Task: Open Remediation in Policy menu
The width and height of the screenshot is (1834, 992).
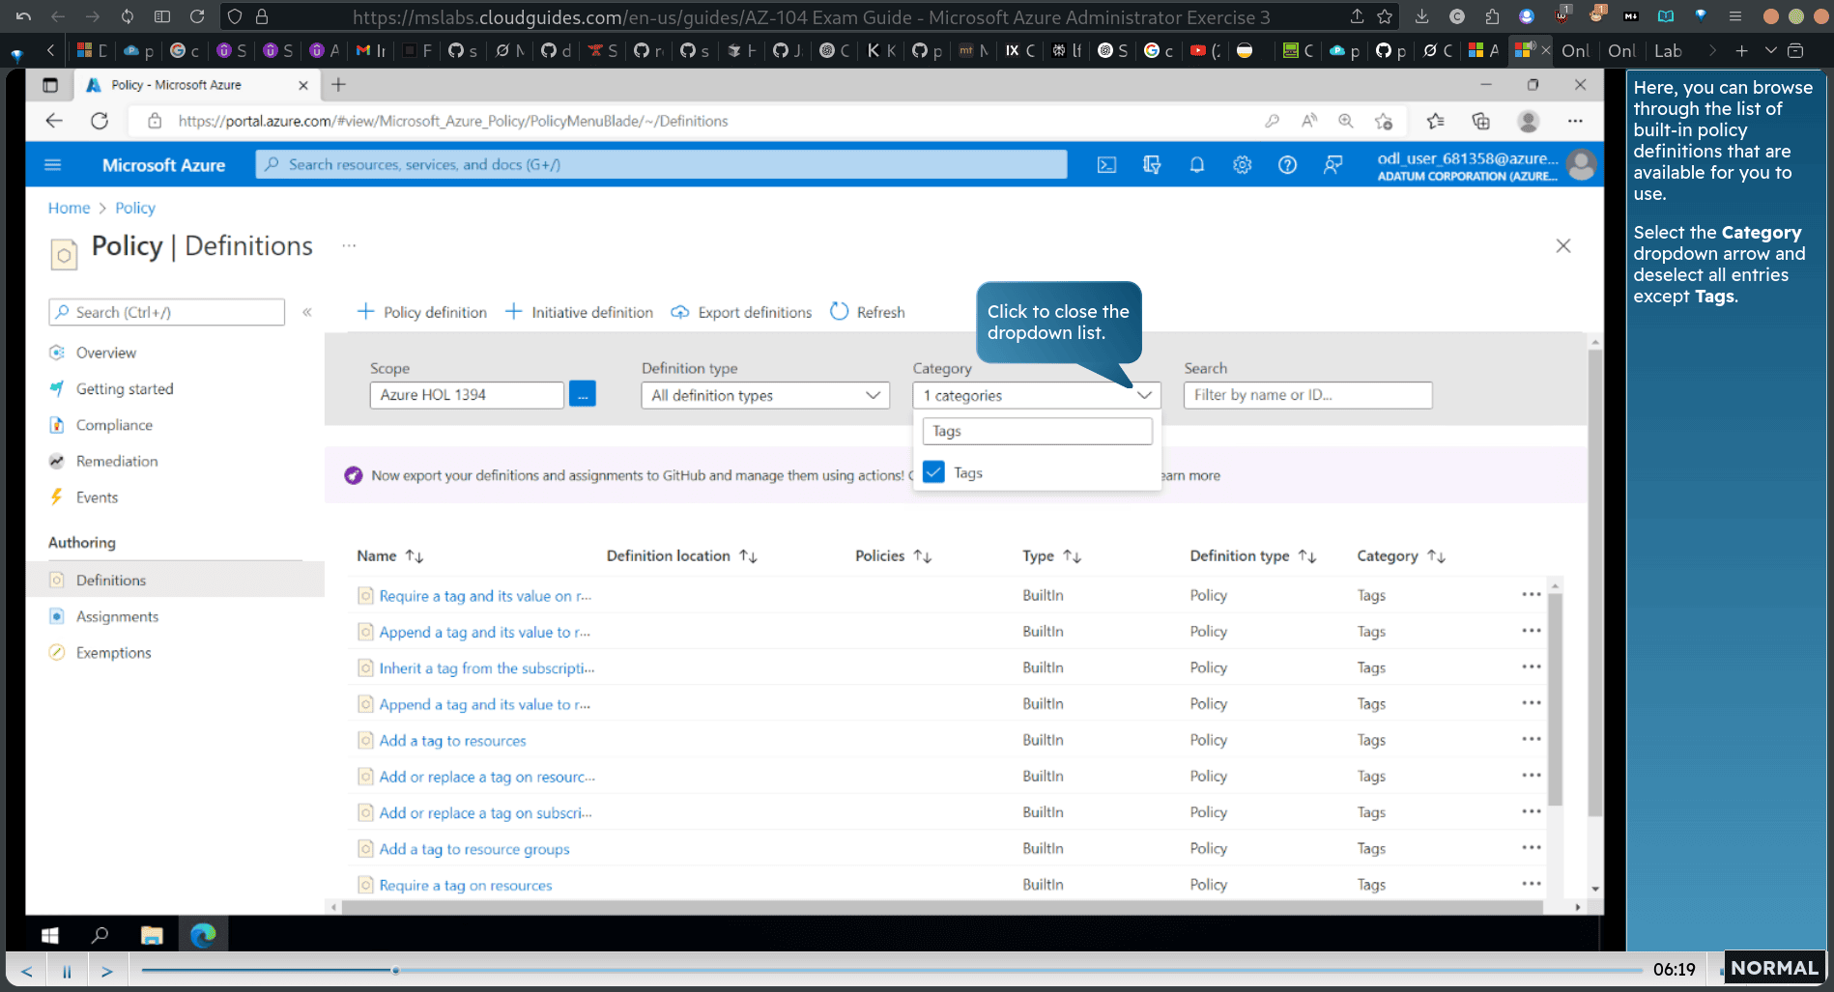Action: pyautogui.click(x=117, y=461)
